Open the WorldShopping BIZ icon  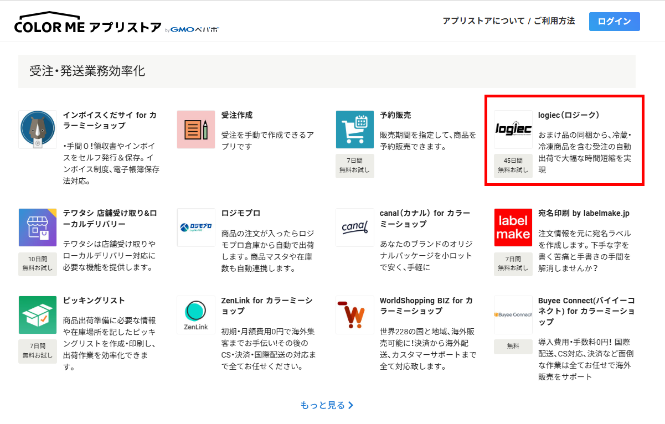click(x=355, y=315)
